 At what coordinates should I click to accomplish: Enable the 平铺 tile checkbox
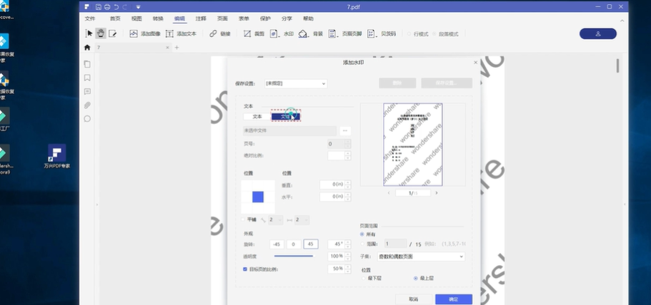pos(244,219)
